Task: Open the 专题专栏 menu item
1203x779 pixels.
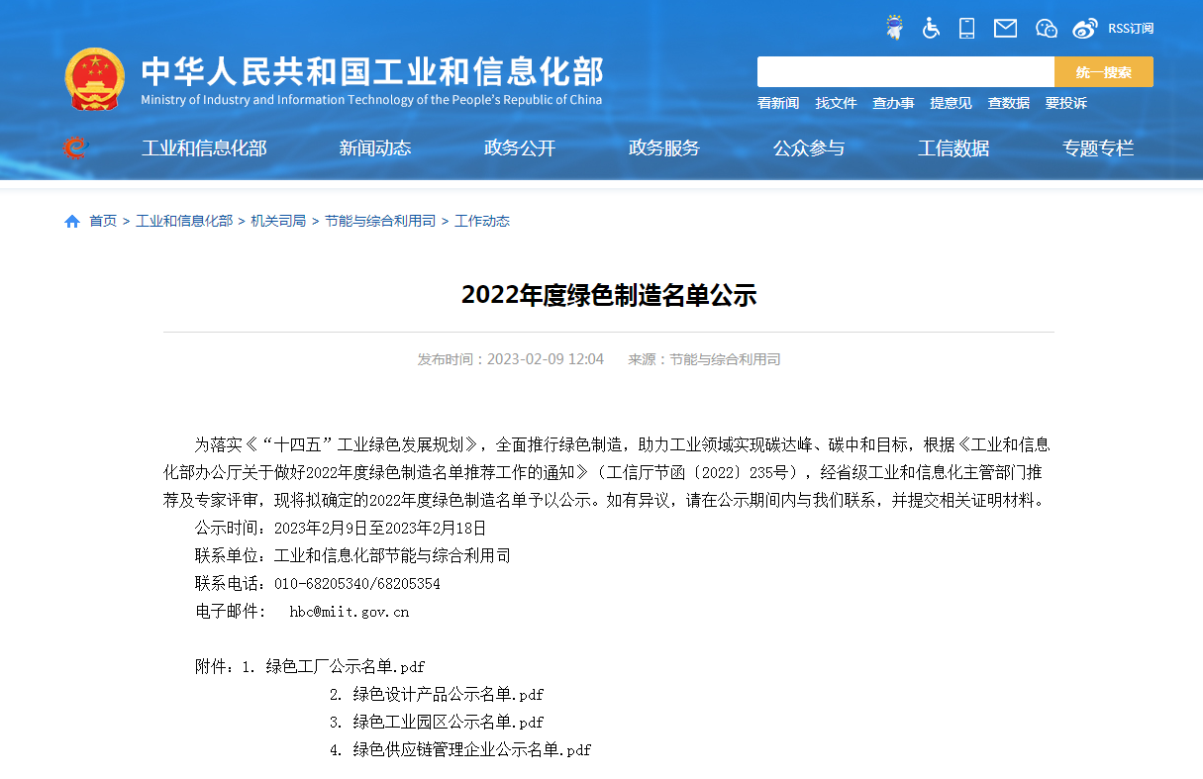Action: click(x=1098, y=148)
